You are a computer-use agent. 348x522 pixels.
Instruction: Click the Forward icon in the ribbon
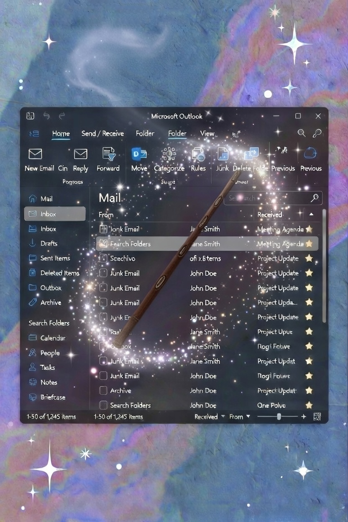click(x=108, y=154)
